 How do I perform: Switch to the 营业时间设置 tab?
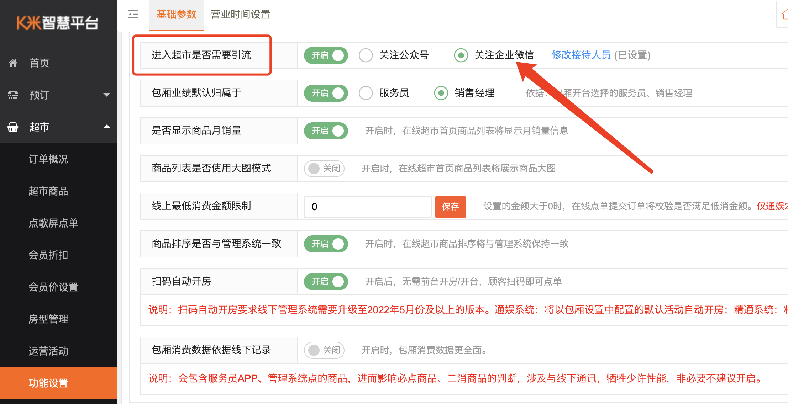[241, 15]
